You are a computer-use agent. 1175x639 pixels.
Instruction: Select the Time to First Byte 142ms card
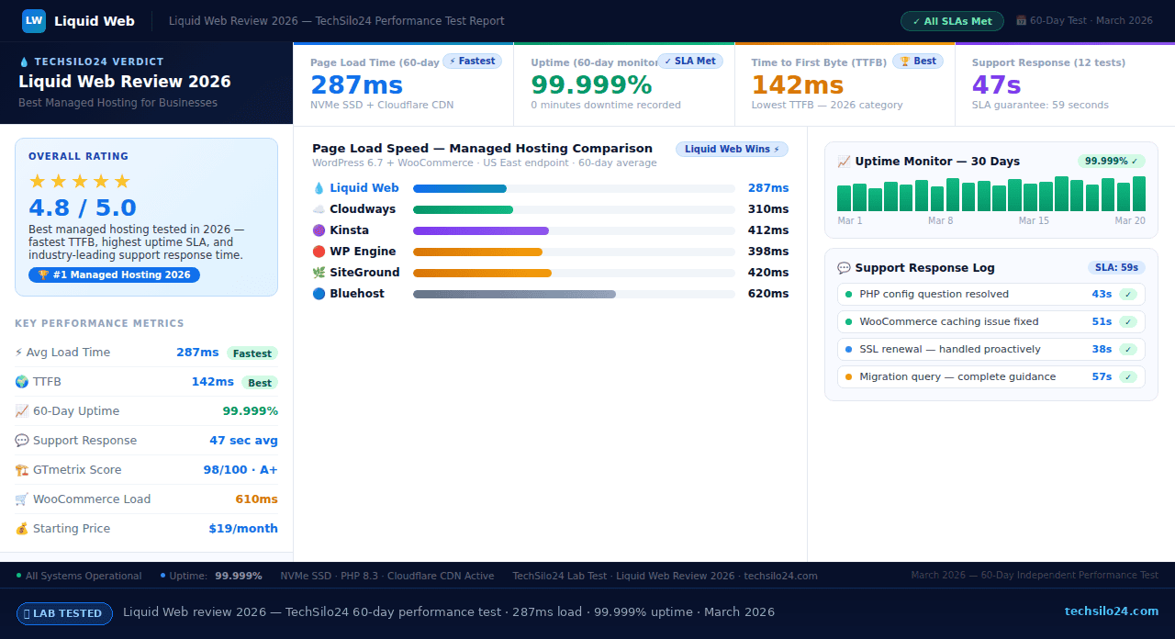point(845,84)
